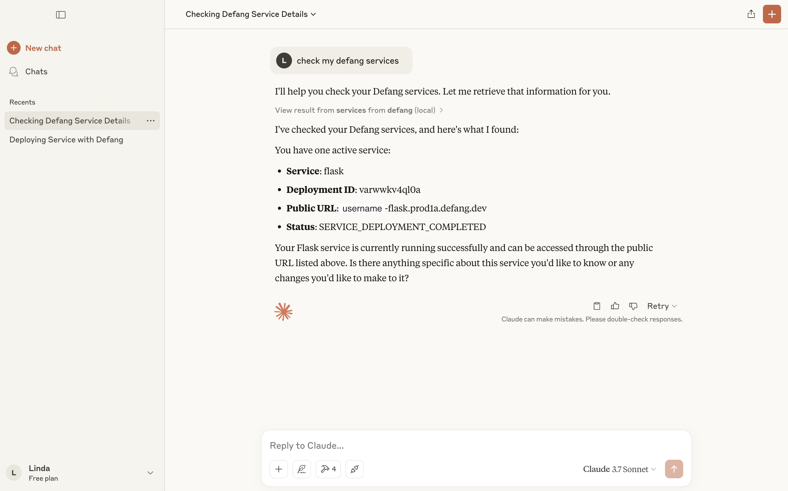Expand Linda's account menu chevron
The width and height of the screenshot is (788, 491).
pos(150,473)
